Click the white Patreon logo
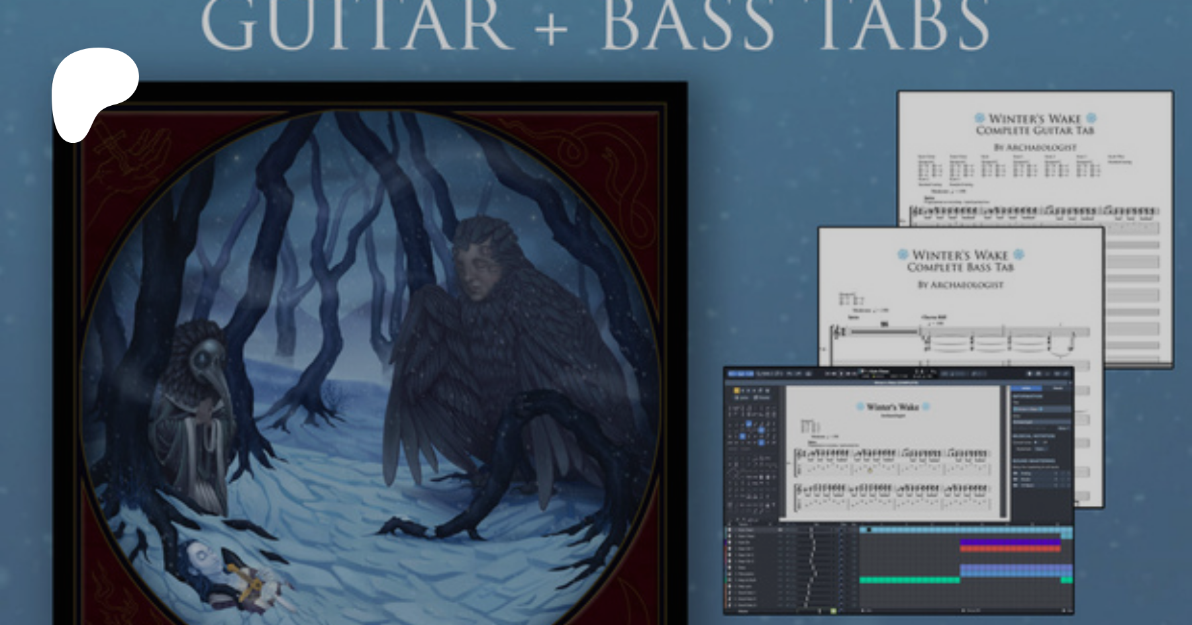1192x625 pixels. pyautogui.click(x=95, y=94)
